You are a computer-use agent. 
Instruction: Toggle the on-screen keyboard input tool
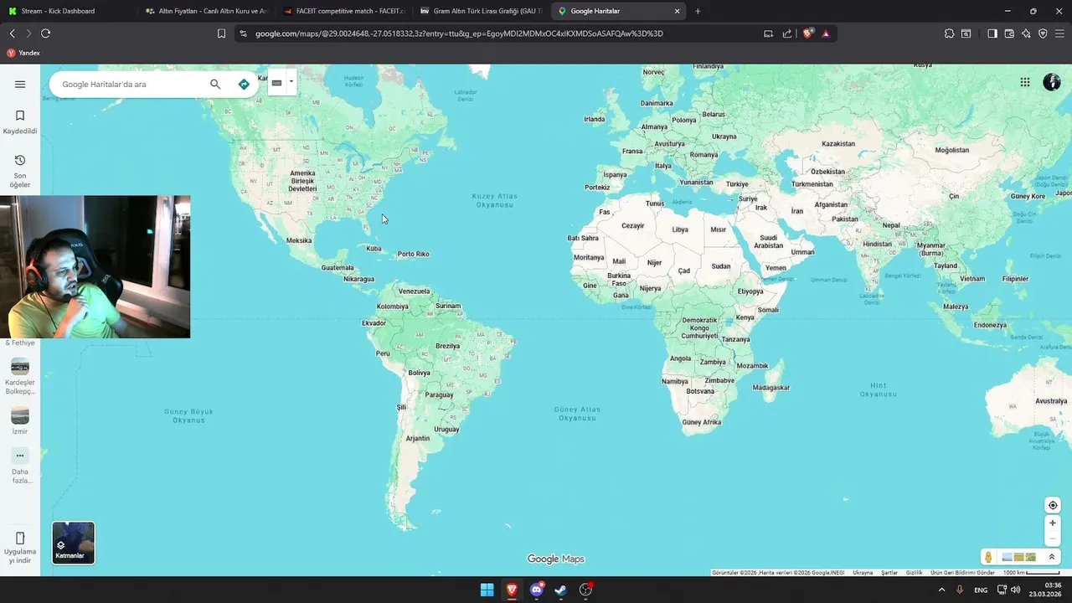click(x=276, y=83)
